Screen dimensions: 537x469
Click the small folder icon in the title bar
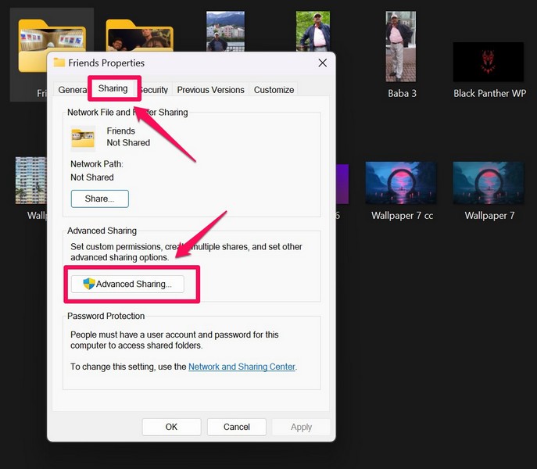click(x=59, y=63)
